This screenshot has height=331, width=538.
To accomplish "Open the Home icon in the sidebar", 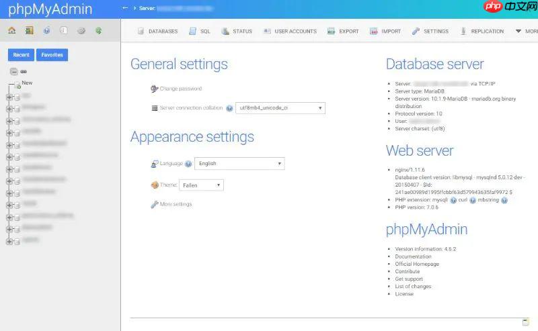I will (x=11, y=30).
